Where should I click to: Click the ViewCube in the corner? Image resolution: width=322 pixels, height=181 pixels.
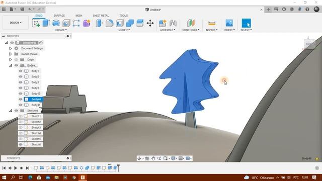pos(309,44)
